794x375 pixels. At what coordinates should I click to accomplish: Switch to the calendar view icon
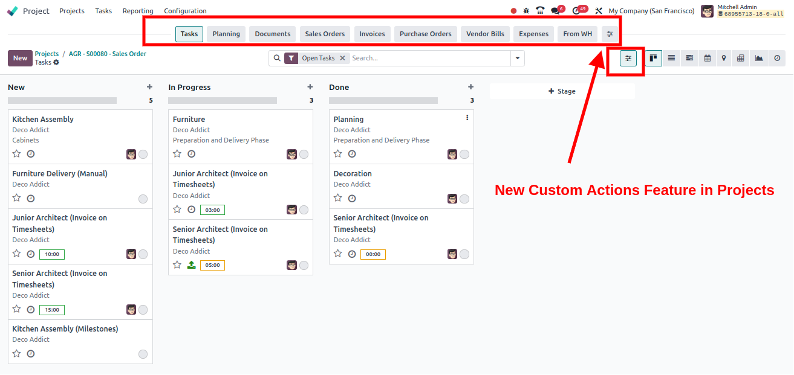[x=706, y=59]
